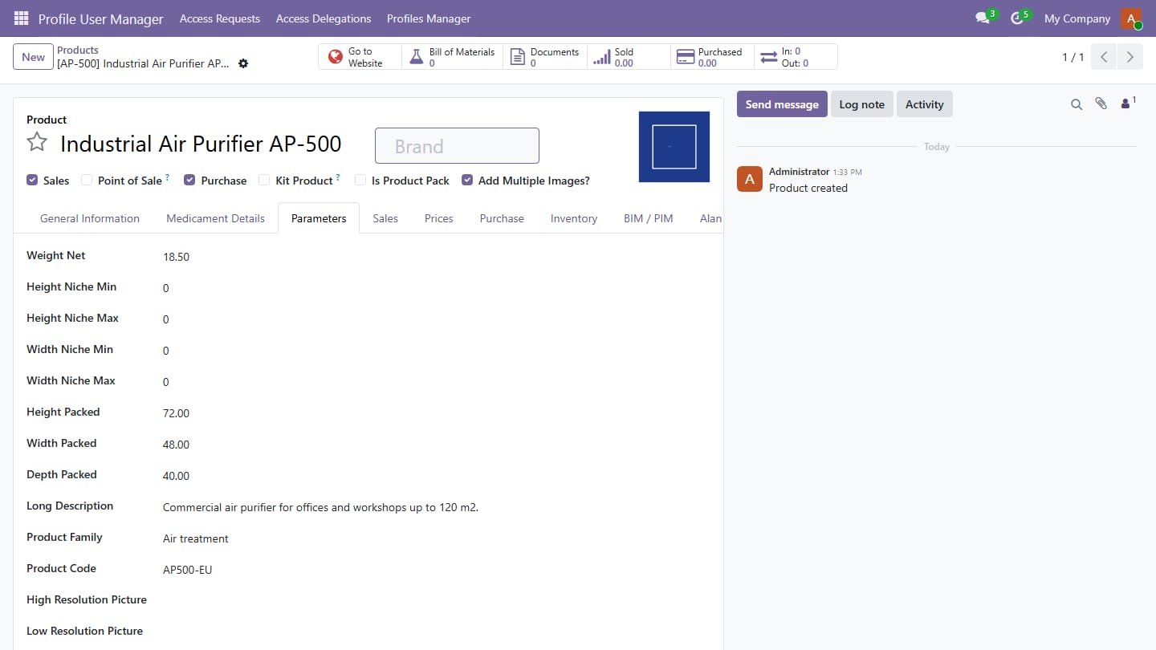Uncheck the Sales checkbox
The image size is (1156, 650).
pos(32,181)
